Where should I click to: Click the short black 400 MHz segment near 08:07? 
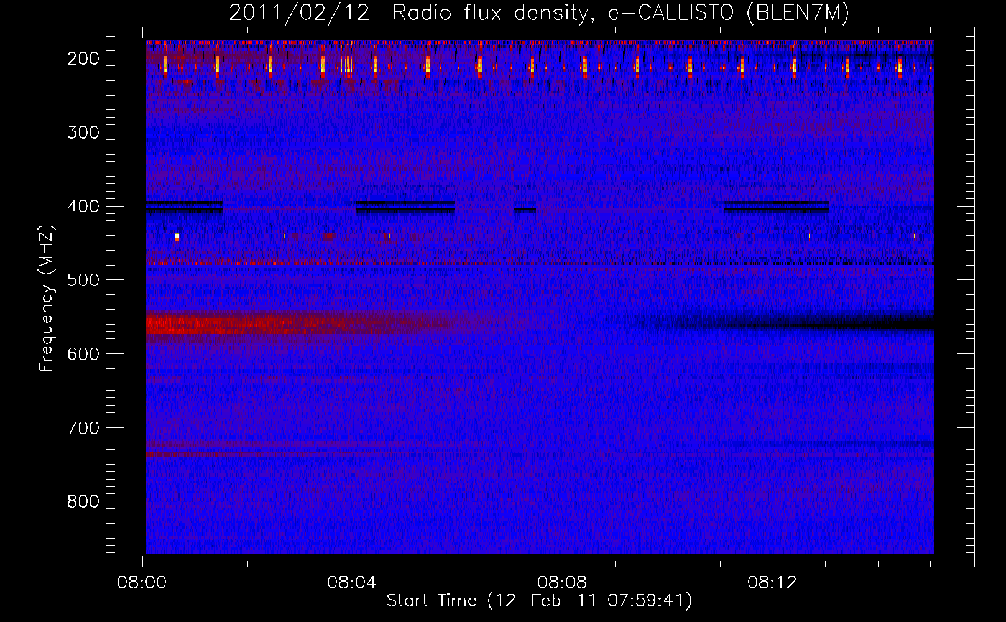525,210
